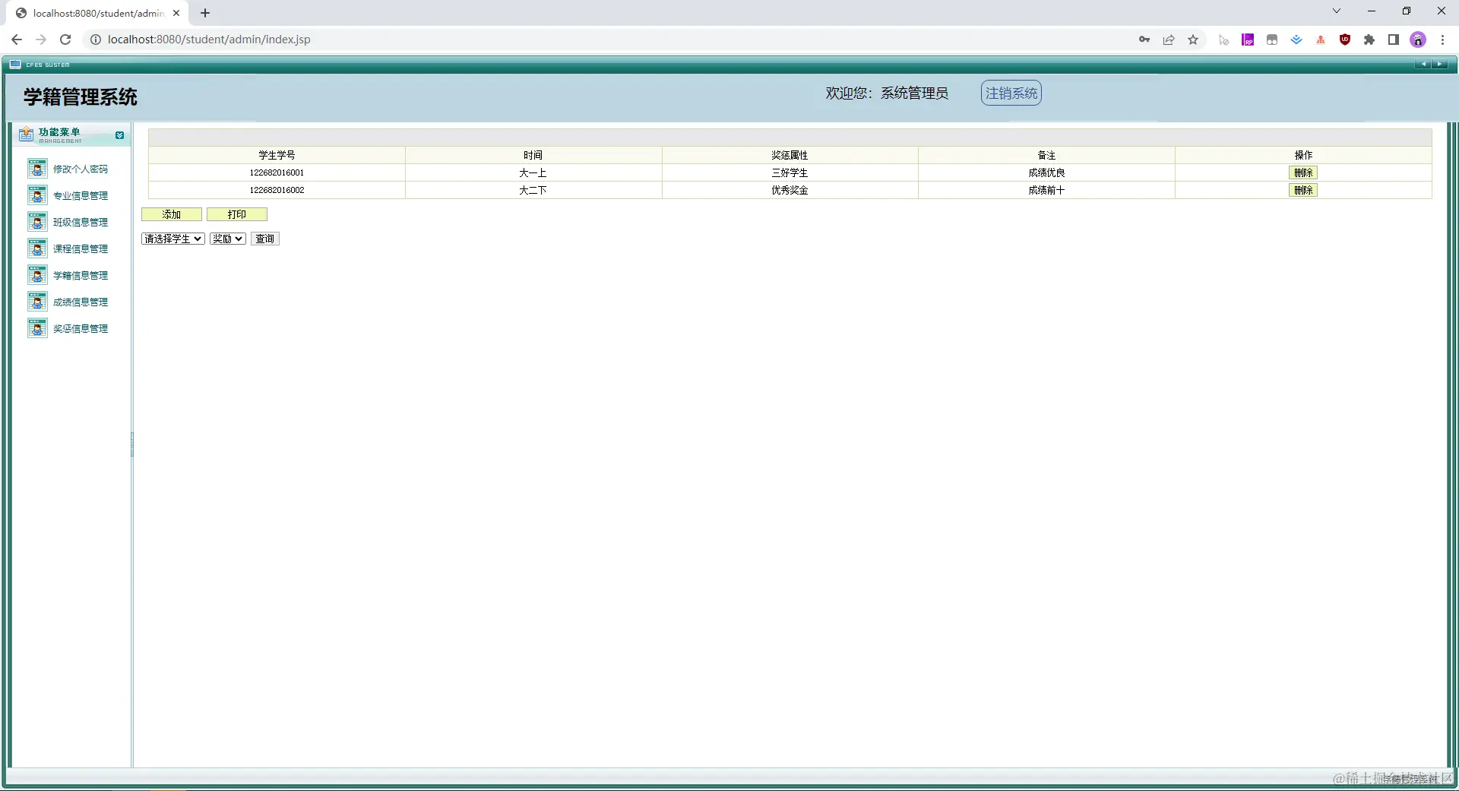
Task: Click the red shield extension icon
Action: [1345, 40]
